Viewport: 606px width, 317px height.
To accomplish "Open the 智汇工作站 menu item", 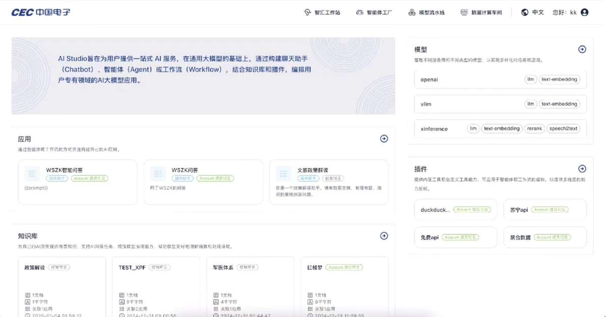I will [322, 13].
